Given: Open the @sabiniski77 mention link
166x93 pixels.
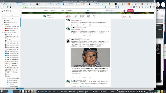Looking at the screenshot, I should point(78,29).
